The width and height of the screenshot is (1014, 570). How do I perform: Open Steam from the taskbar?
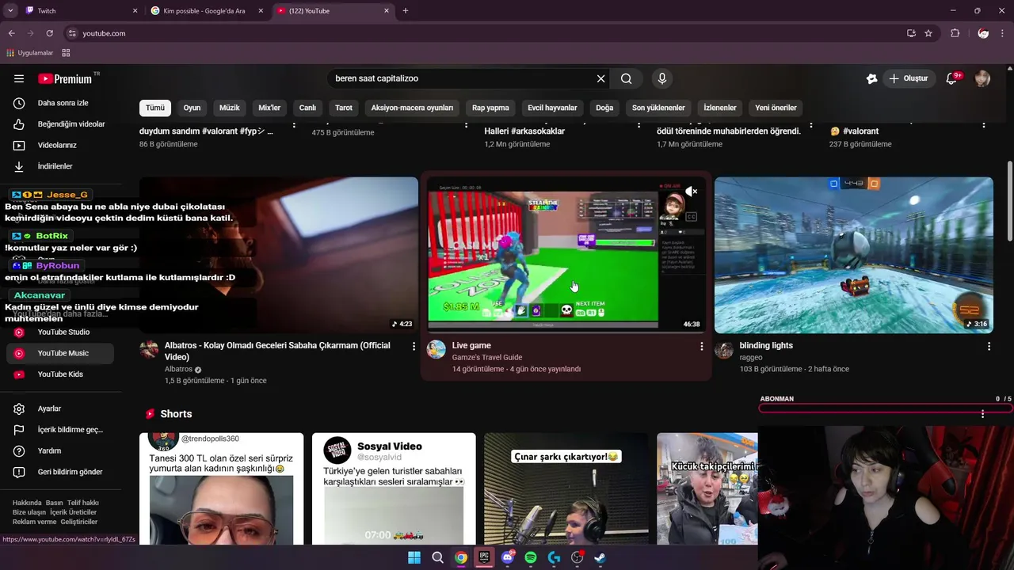pyautogui.click(x=600, y=557)
